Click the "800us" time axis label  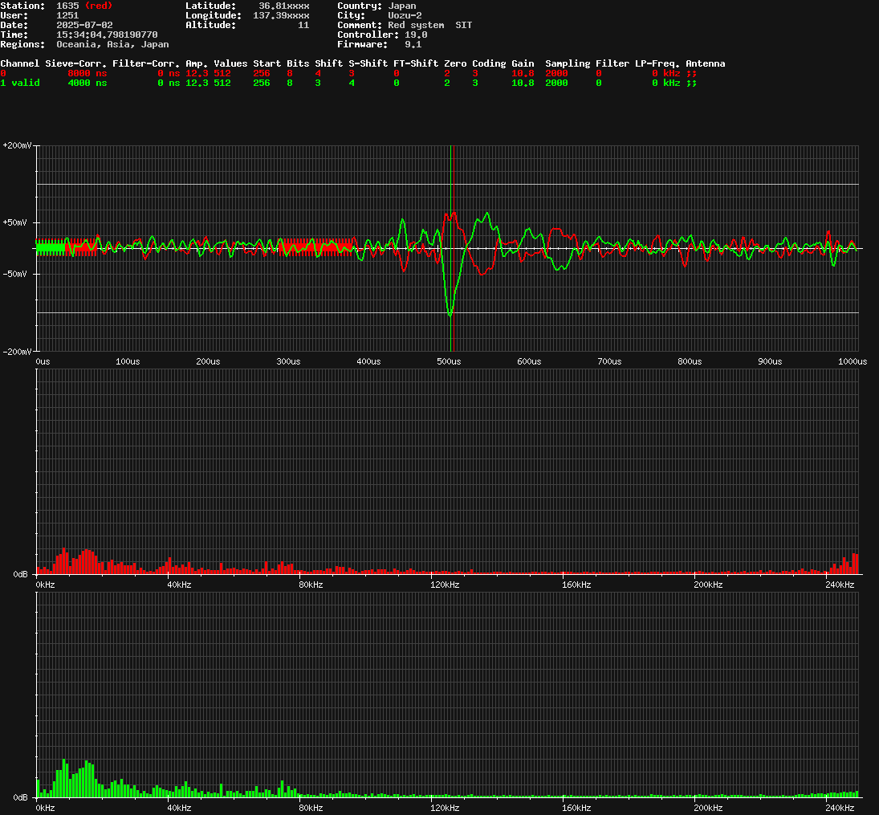[x=690, y=361]
